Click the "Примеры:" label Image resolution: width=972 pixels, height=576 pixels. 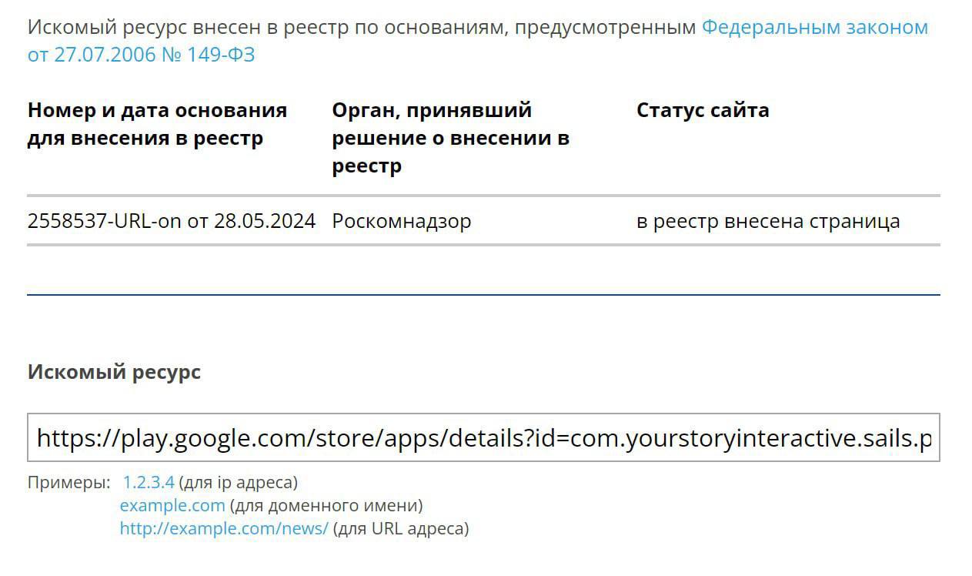tap(68, 483)
